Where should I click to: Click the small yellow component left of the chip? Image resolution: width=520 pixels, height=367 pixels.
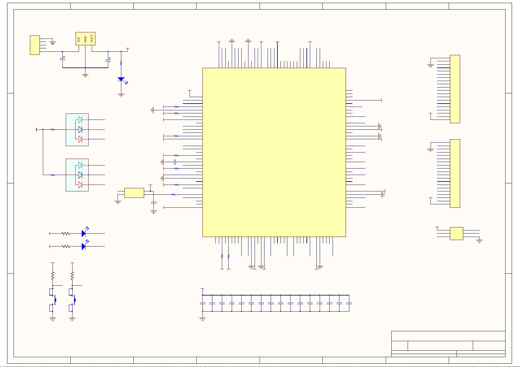(x=134, y=193)
